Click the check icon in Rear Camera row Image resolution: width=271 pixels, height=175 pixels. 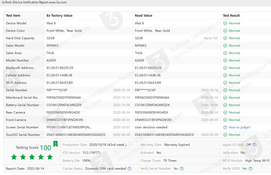(x=225, y=113)
